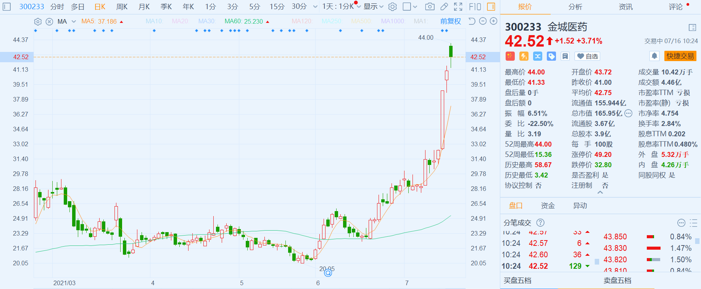Toggle right side panel orange icon
This screenshot has width=701, height=289.
(x=491, y=6)
